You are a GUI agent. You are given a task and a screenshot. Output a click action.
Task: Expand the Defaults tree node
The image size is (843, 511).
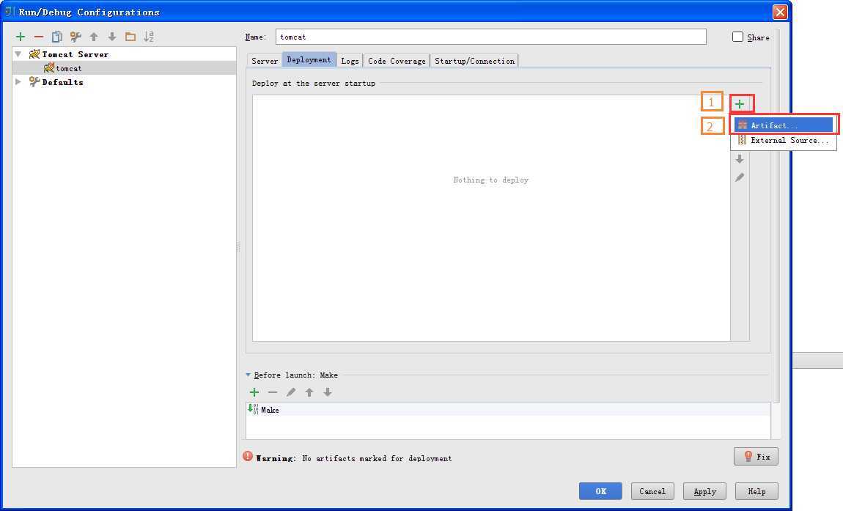coord(18,82)
